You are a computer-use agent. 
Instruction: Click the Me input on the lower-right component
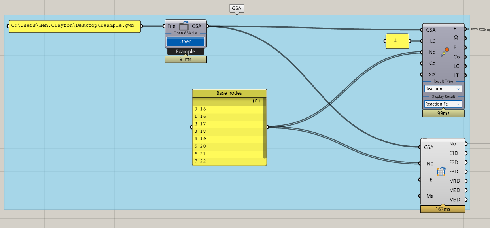430,196
